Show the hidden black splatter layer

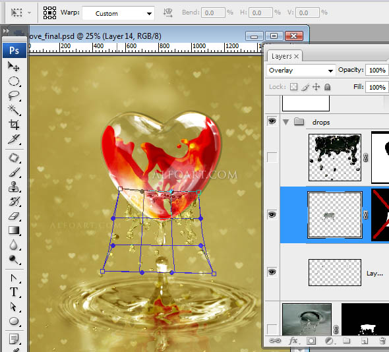[272, 158]
